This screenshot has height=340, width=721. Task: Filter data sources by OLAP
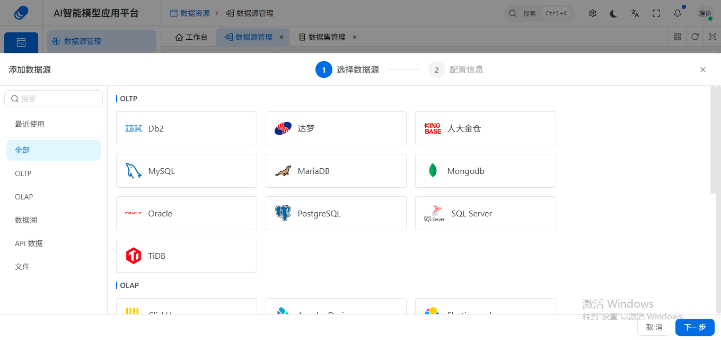[x=54, y=197]
